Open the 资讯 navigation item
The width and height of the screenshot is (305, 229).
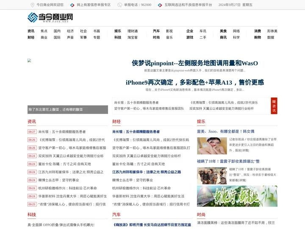click(31, 31)
